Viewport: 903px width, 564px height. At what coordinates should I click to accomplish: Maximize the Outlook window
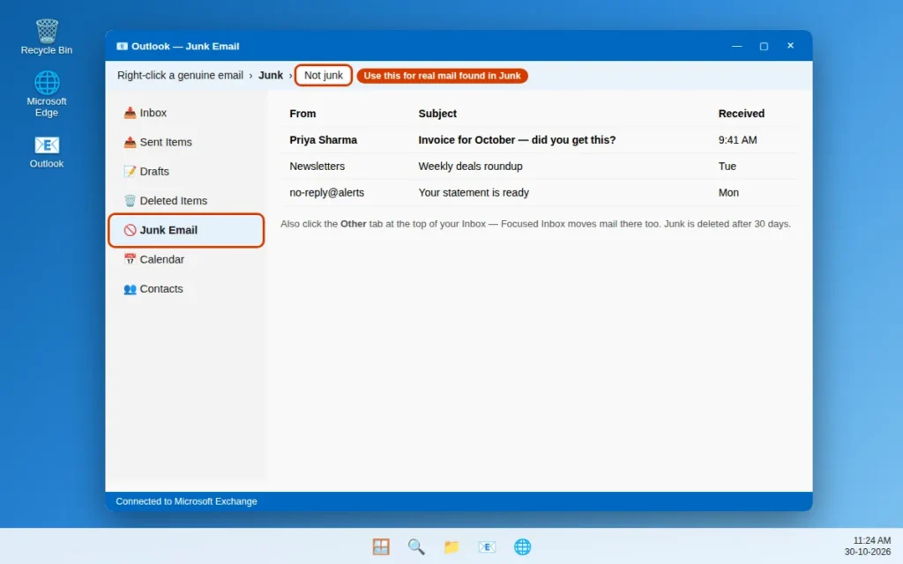tap(764, 46)
